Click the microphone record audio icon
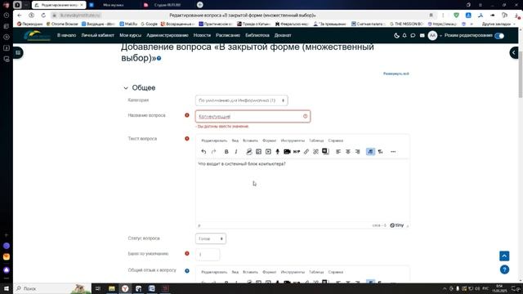Viewport: 523px width, 294px height. [278, 152]
